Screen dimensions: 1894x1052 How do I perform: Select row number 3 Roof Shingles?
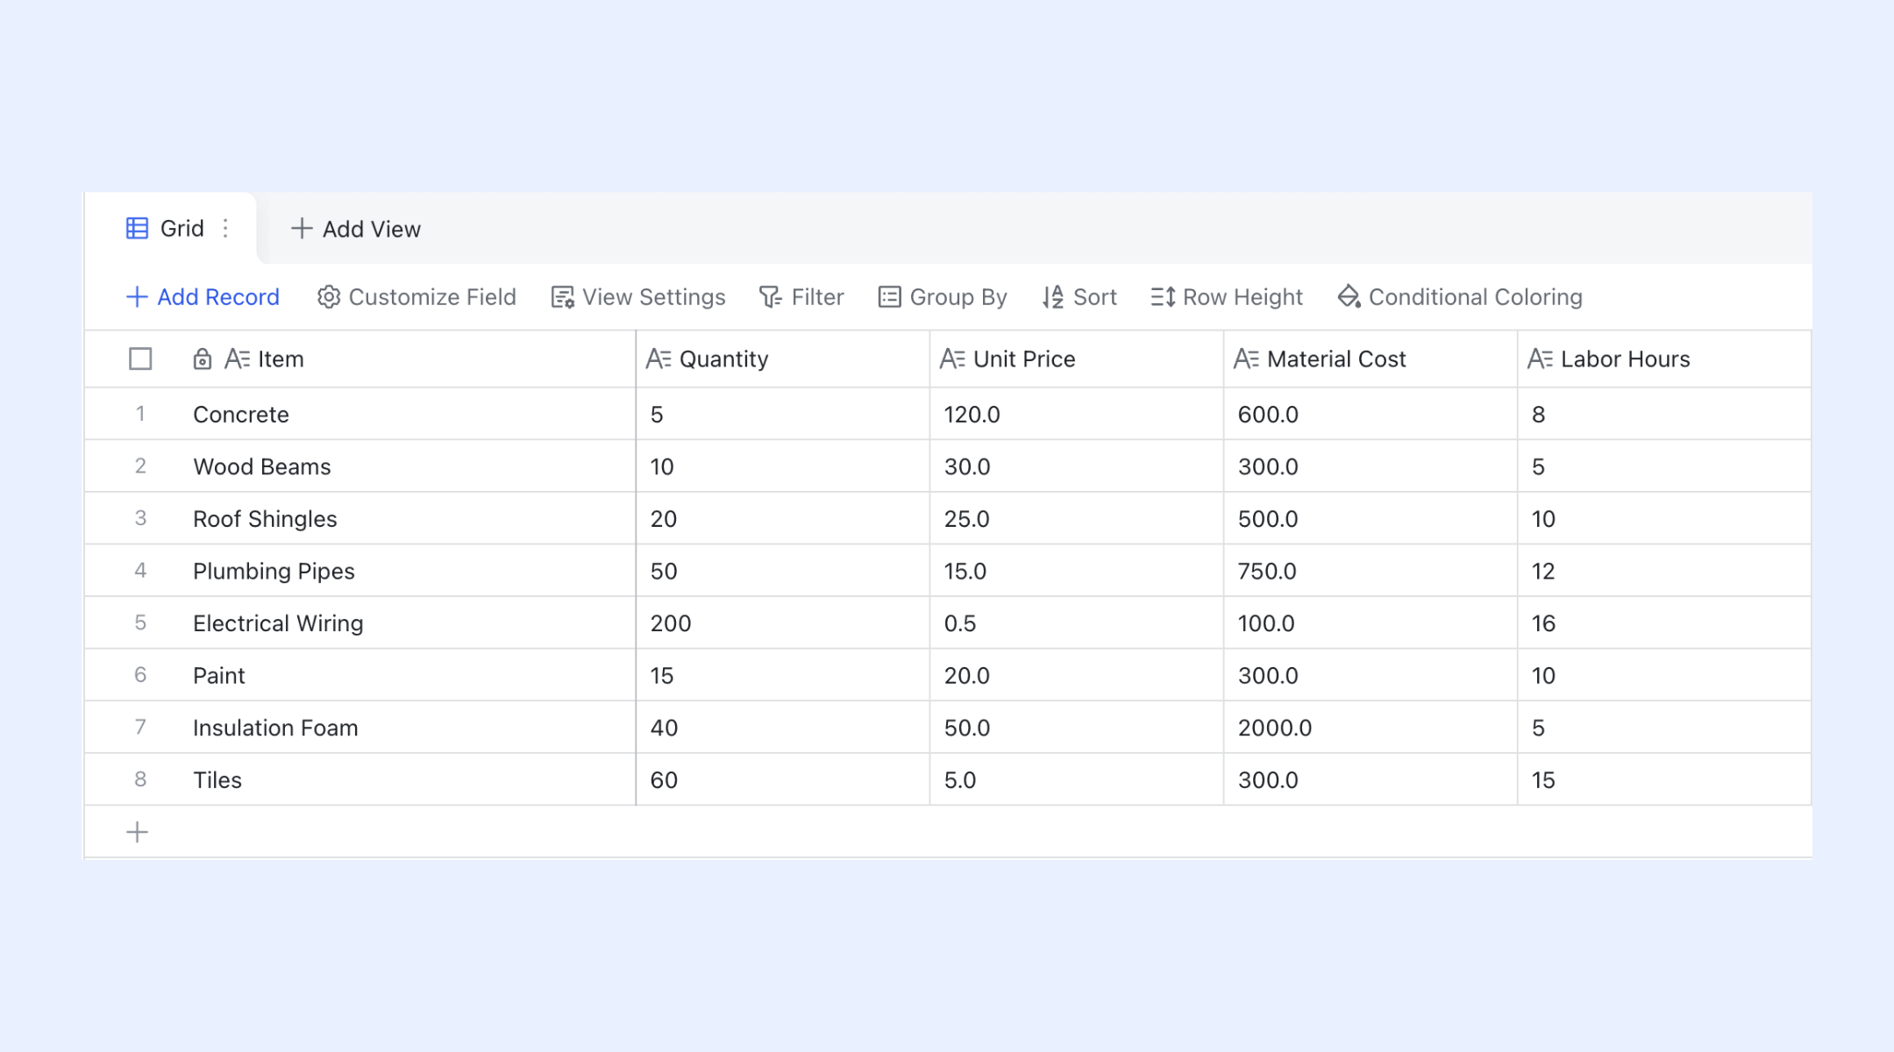pyautogui.click(x=140, y=518)
